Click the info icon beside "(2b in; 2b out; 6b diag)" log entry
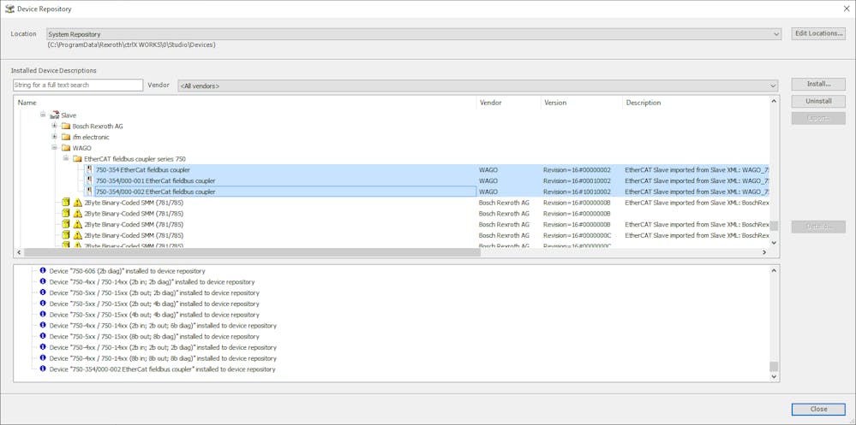The height and width of the screenshot is (425, 856). click(43, 325)
